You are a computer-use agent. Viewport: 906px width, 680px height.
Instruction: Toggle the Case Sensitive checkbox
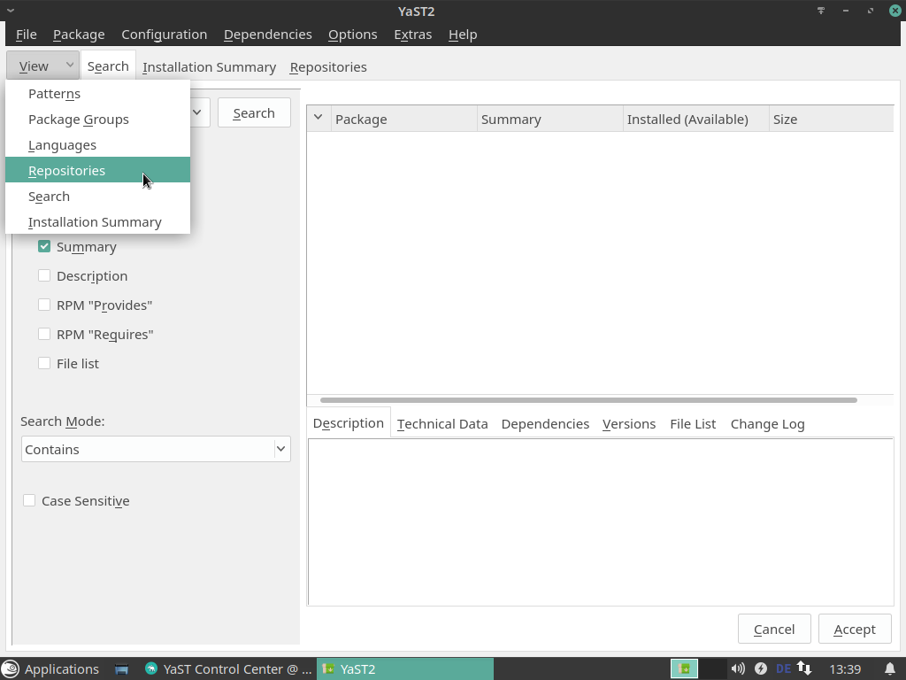click(x=29, y=500)
